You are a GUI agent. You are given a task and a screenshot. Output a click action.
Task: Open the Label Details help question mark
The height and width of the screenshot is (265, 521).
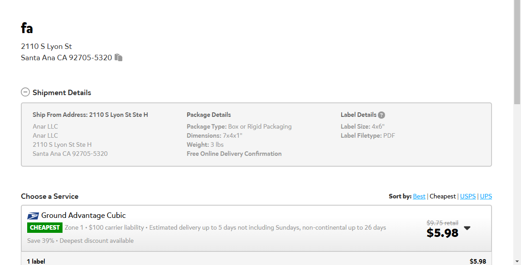click(x=381, y=115)
